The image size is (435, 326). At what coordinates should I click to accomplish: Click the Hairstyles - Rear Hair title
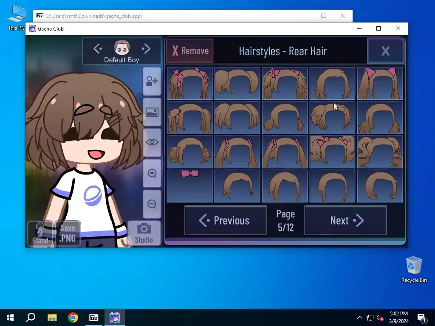pyautogui.click(x=282, y=51)
